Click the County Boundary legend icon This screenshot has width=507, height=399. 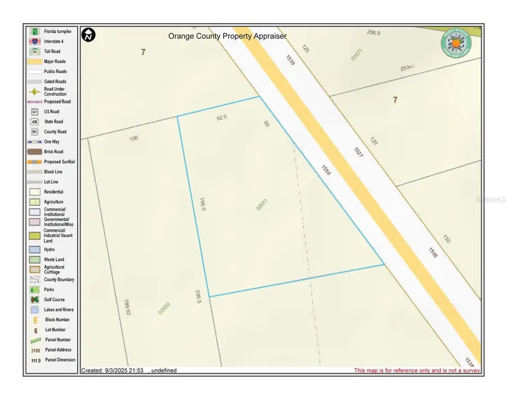(x=35, y=280)
